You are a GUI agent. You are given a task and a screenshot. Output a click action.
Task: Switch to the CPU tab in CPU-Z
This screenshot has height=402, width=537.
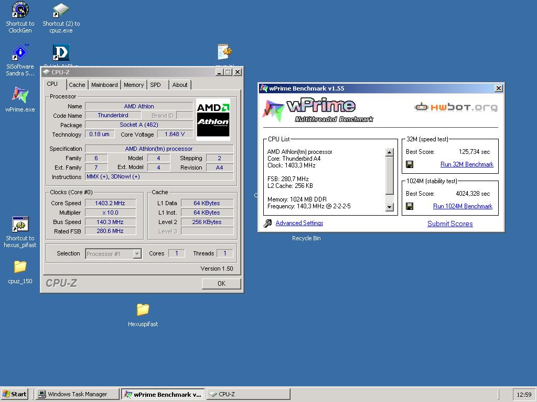[52, 84]
